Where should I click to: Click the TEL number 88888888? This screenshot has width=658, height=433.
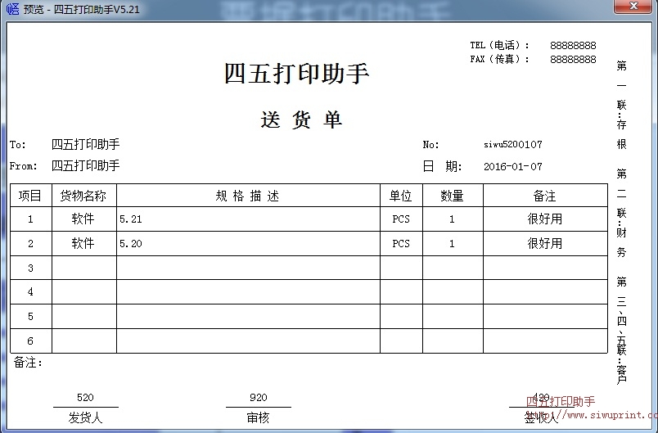tap(573, 46)
